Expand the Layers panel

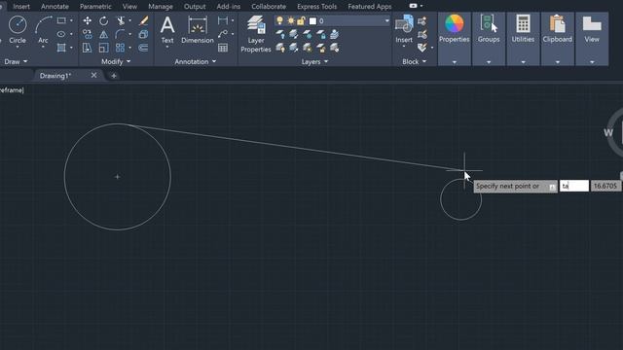click(x=314, y=61)
